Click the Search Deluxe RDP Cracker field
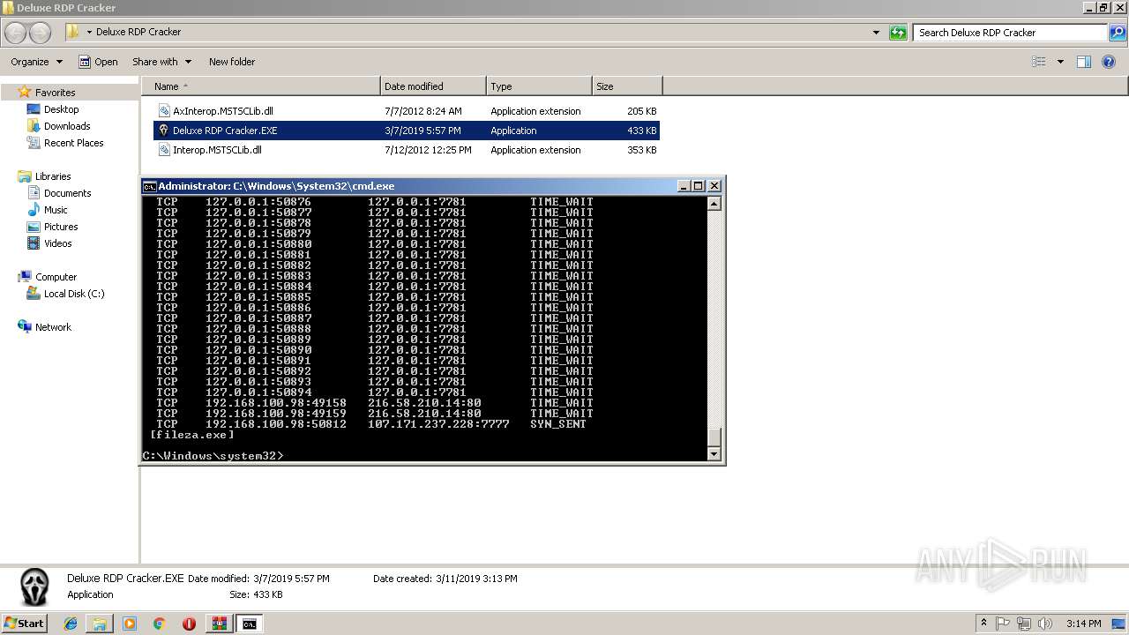The height and width of the screenshot is (635, 1129). [x=1010, y=33]
